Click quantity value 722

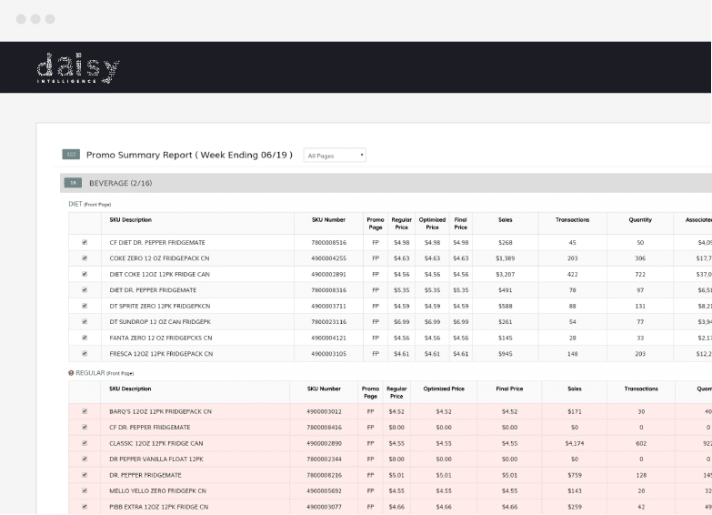click(x=640, y=275)
